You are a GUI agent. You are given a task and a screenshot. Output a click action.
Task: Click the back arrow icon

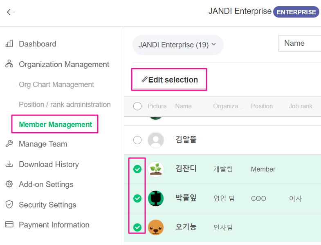(11, 12)
